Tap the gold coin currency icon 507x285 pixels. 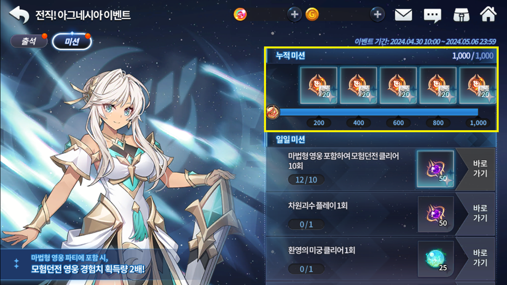click(312, 14)
